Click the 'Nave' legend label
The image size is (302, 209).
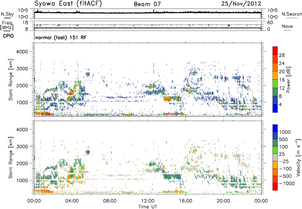pyautogui.click(x=287, y=26)
